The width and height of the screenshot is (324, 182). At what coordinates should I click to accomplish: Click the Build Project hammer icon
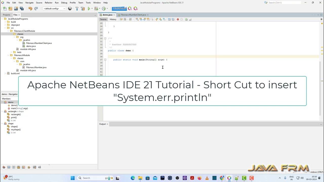pos(77,9)
